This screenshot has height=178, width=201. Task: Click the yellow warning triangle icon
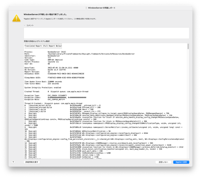coord(16,18)
